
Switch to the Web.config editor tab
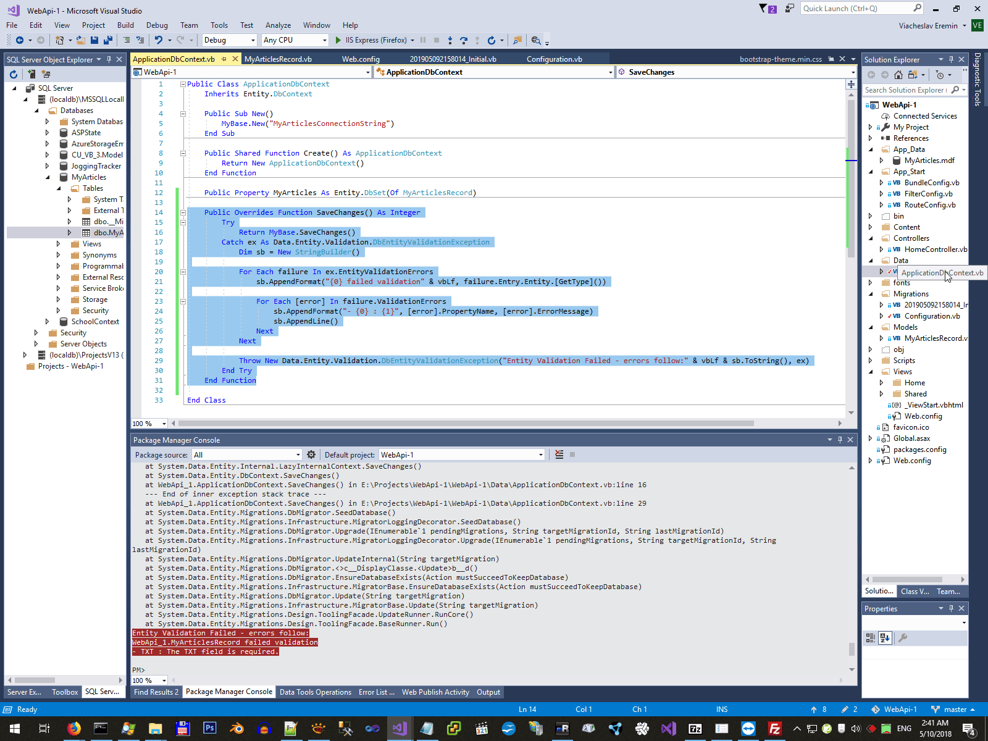tap(361, 59)
